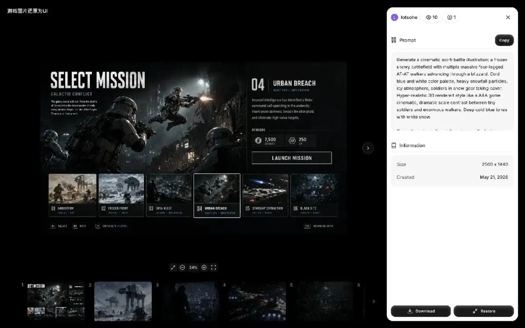Toggle fullscreen view icon
The height and width of the screenshot is (328, 525).
tap(213, 267)
